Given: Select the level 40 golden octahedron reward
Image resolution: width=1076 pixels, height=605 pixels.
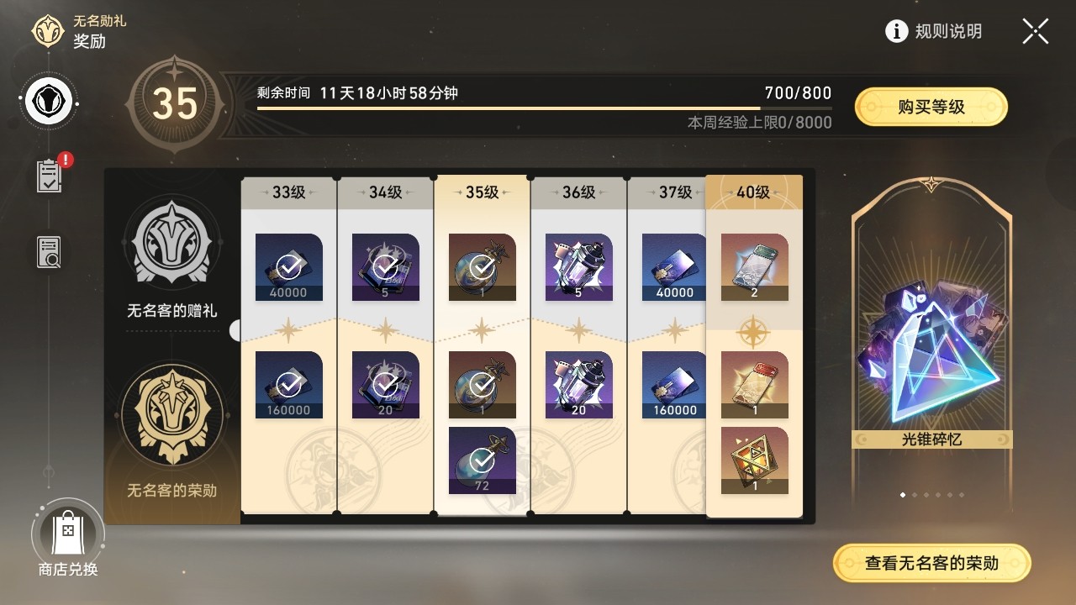Looking at the screenshot, I should click(x=755, y=460).
